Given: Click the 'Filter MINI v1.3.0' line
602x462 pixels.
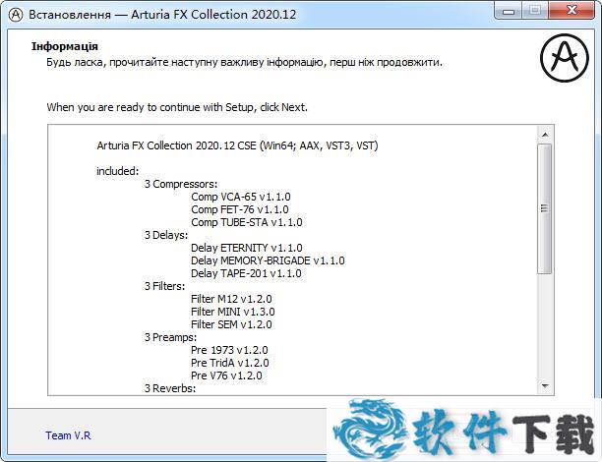Looking at the screenshot, I should pos(232,312).
